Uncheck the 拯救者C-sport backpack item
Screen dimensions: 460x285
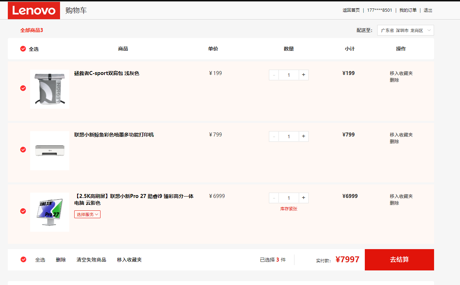pos(23,88)
